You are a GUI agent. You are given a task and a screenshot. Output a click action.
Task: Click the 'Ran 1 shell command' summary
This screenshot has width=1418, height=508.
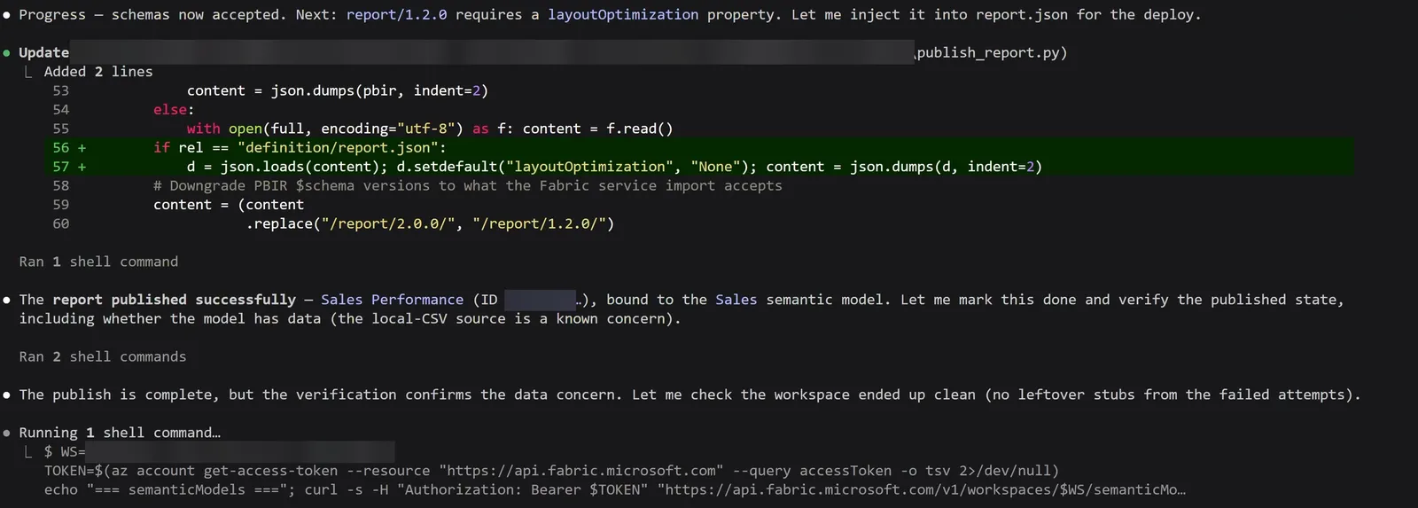pos(98,262)
